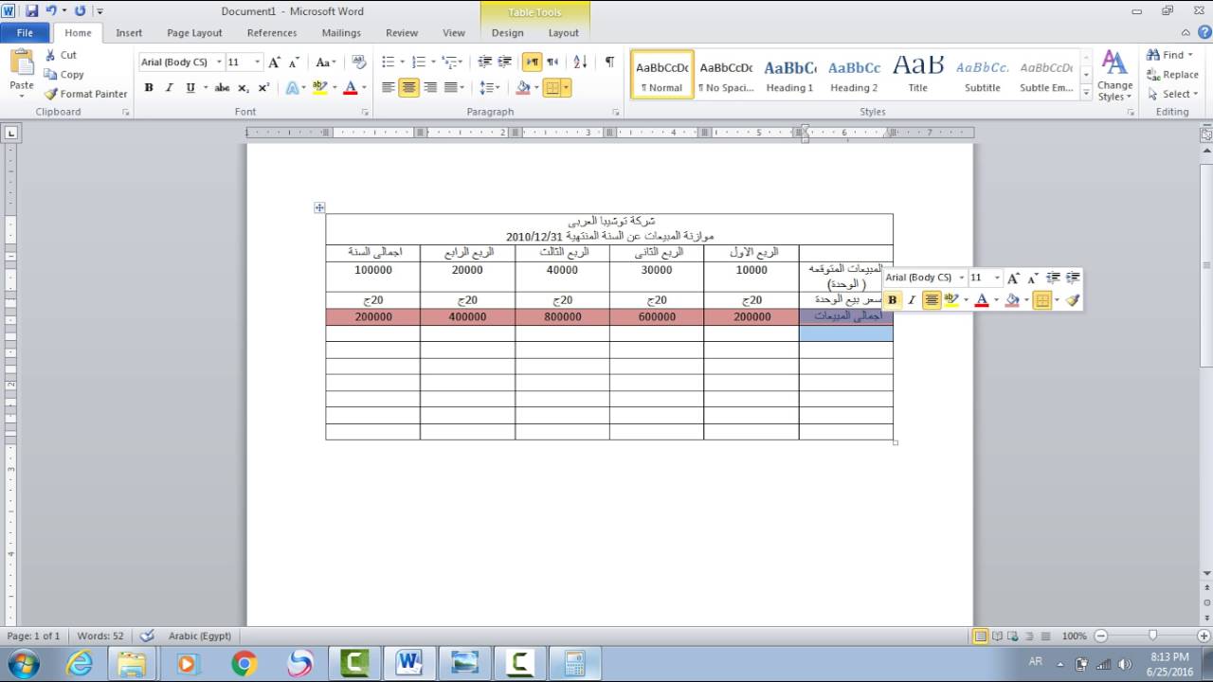Open Calculator from the Windows taskbar
The width and height of the screenshot is (1213, 682).
(573, 663)
